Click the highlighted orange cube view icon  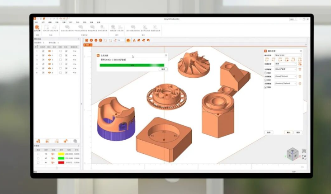[x=128, y=40]
